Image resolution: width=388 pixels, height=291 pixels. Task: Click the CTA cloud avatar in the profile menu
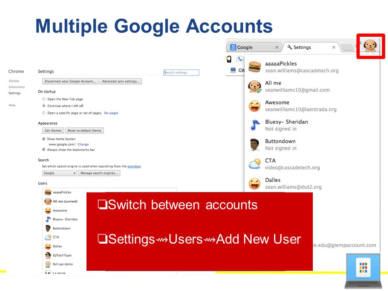pyautogui.click(x=255, y=164)
